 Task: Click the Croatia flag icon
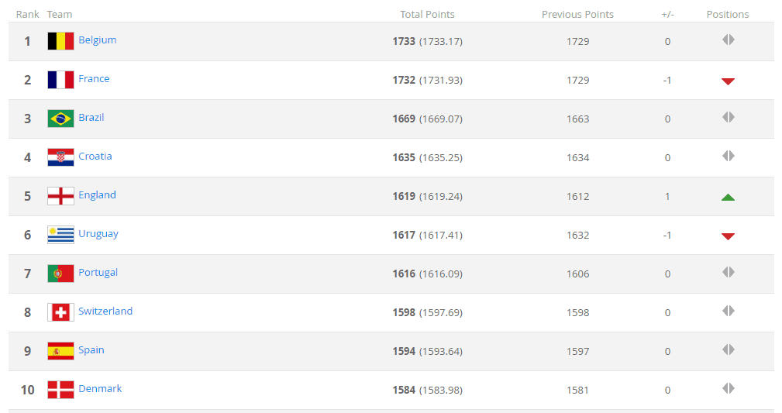coord(61,157)
